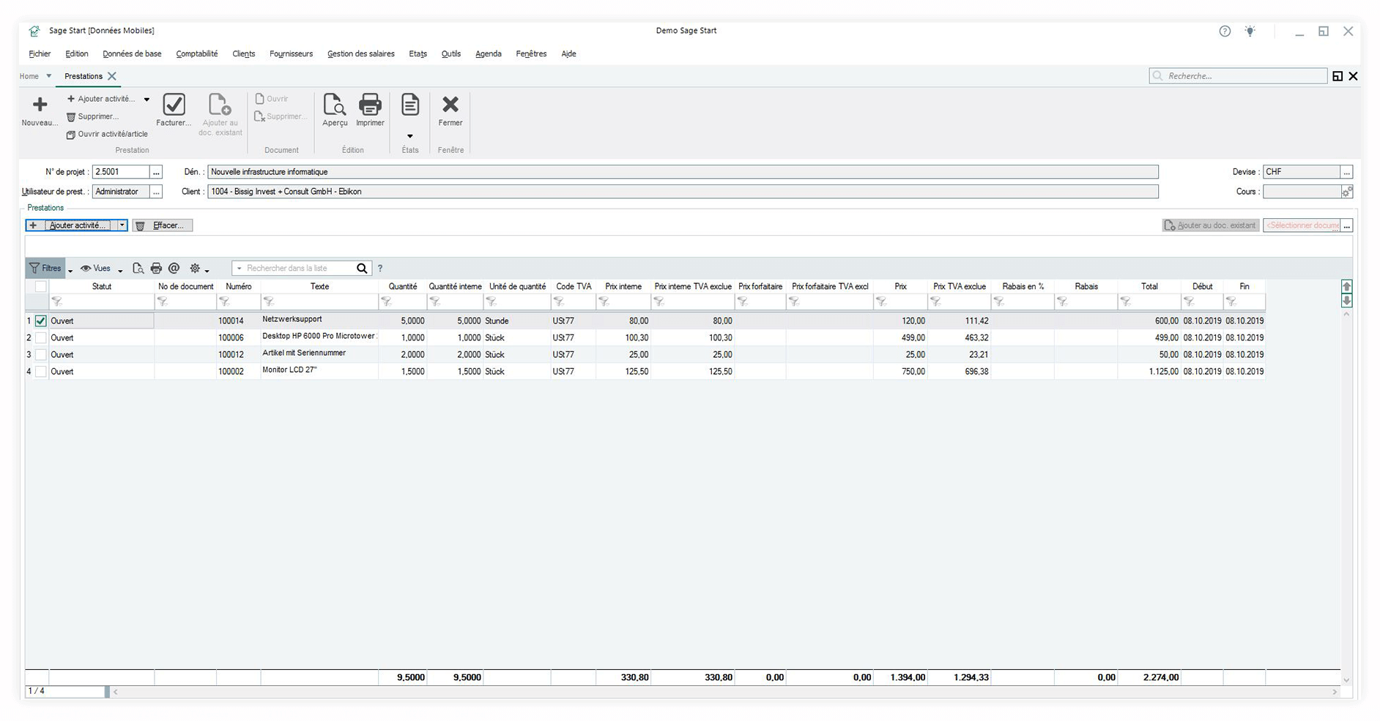1380x721 pixels.
Task: Open the list settings gear icon
Action: (196, 269)
